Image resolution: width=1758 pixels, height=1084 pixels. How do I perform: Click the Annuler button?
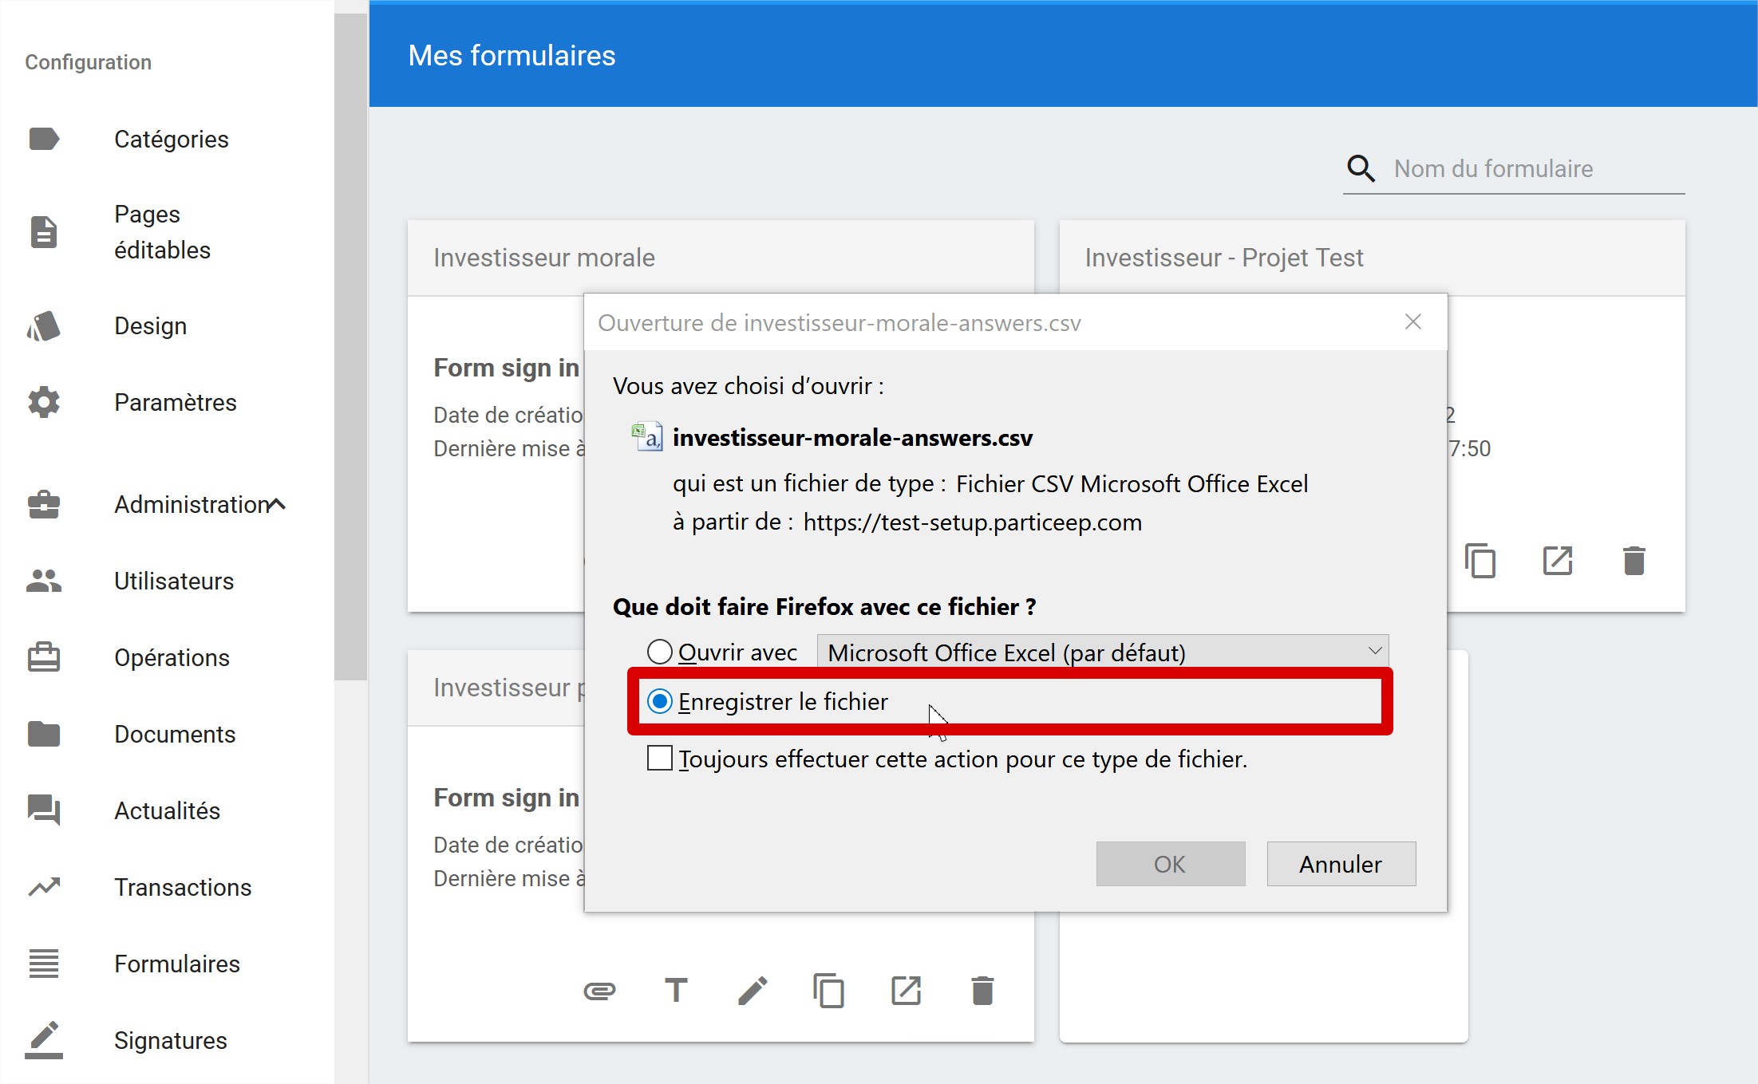click(x=1341, y=864)
